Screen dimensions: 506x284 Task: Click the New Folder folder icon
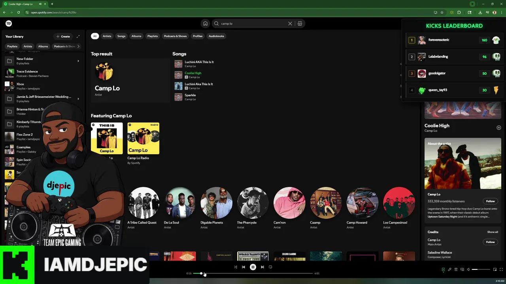9,61
